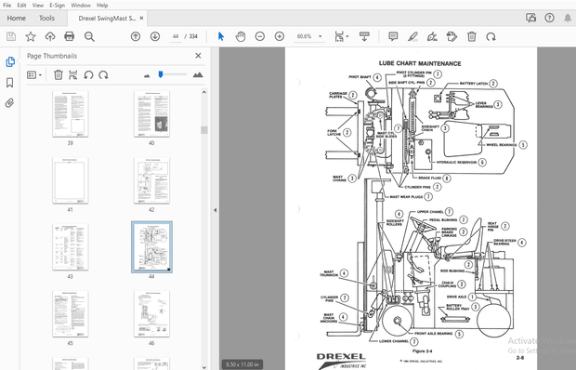
Task: Rotate clockwise in thumbnails panel
Action: [x=104, y=75]
